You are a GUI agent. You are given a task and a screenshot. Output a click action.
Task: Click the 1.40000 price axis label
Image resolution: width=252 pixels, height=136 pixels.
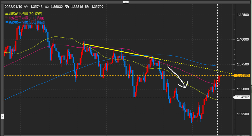click(x=243, y=39)
